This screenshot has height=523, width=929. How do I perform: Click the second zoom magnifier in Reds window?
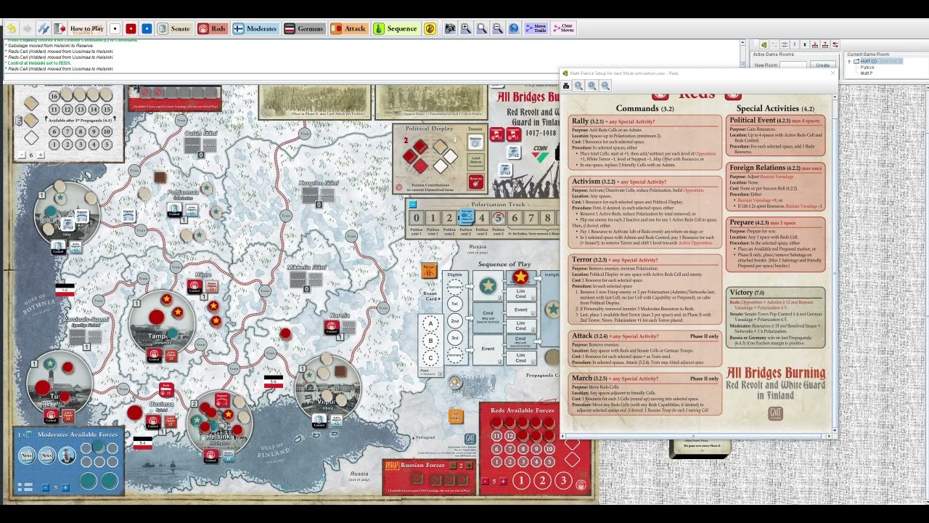click(592, 86)
